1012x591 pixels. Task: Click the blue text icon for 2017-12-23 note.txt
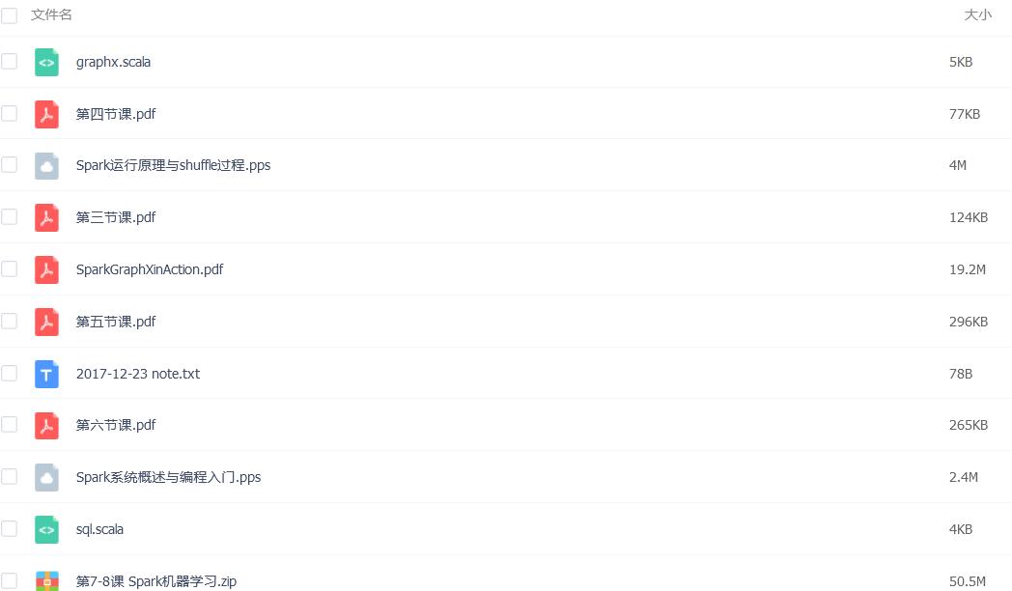pyautogui.click(x=46, y=375)
